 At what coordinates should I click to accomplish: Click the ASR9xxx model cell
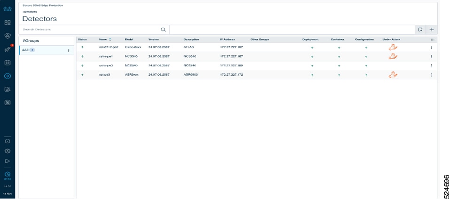point(132,75)
